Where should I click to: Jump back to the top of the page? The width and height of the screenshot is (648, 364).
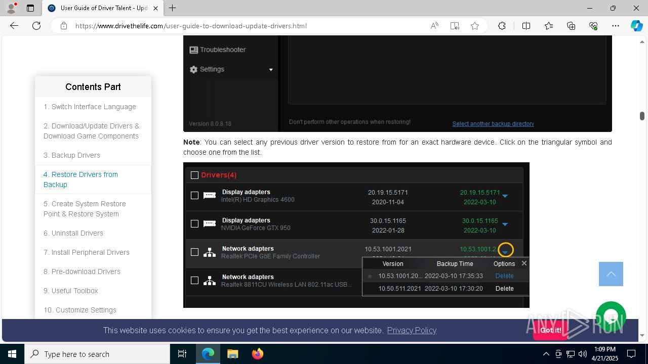click(x=611, y=274)
